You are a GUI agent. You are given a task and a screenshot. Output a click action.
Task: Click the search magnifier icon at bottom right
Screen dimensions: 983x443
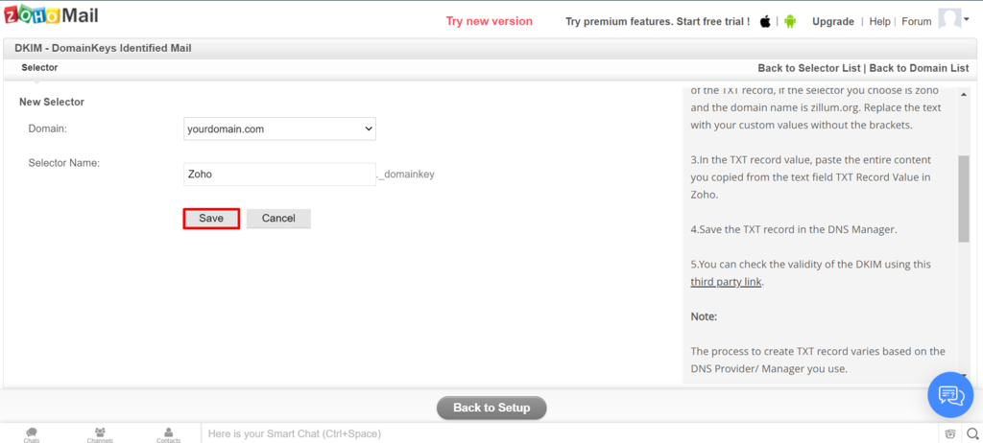(x=971, y=433)
